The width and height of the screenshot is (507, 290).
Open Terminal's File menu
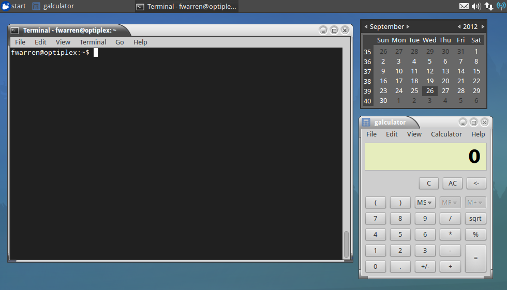pos(20,42)
